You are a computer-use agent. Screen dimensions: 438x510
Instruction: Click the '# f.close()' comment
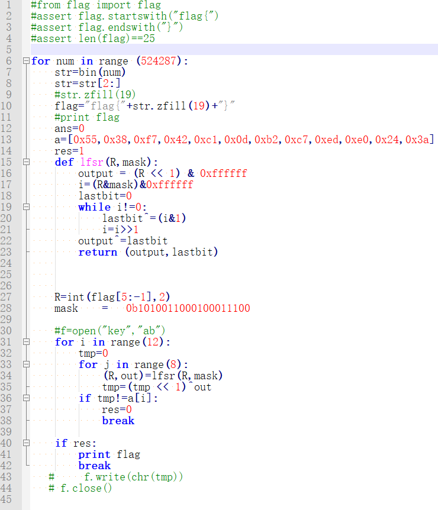tap(80, 488)
